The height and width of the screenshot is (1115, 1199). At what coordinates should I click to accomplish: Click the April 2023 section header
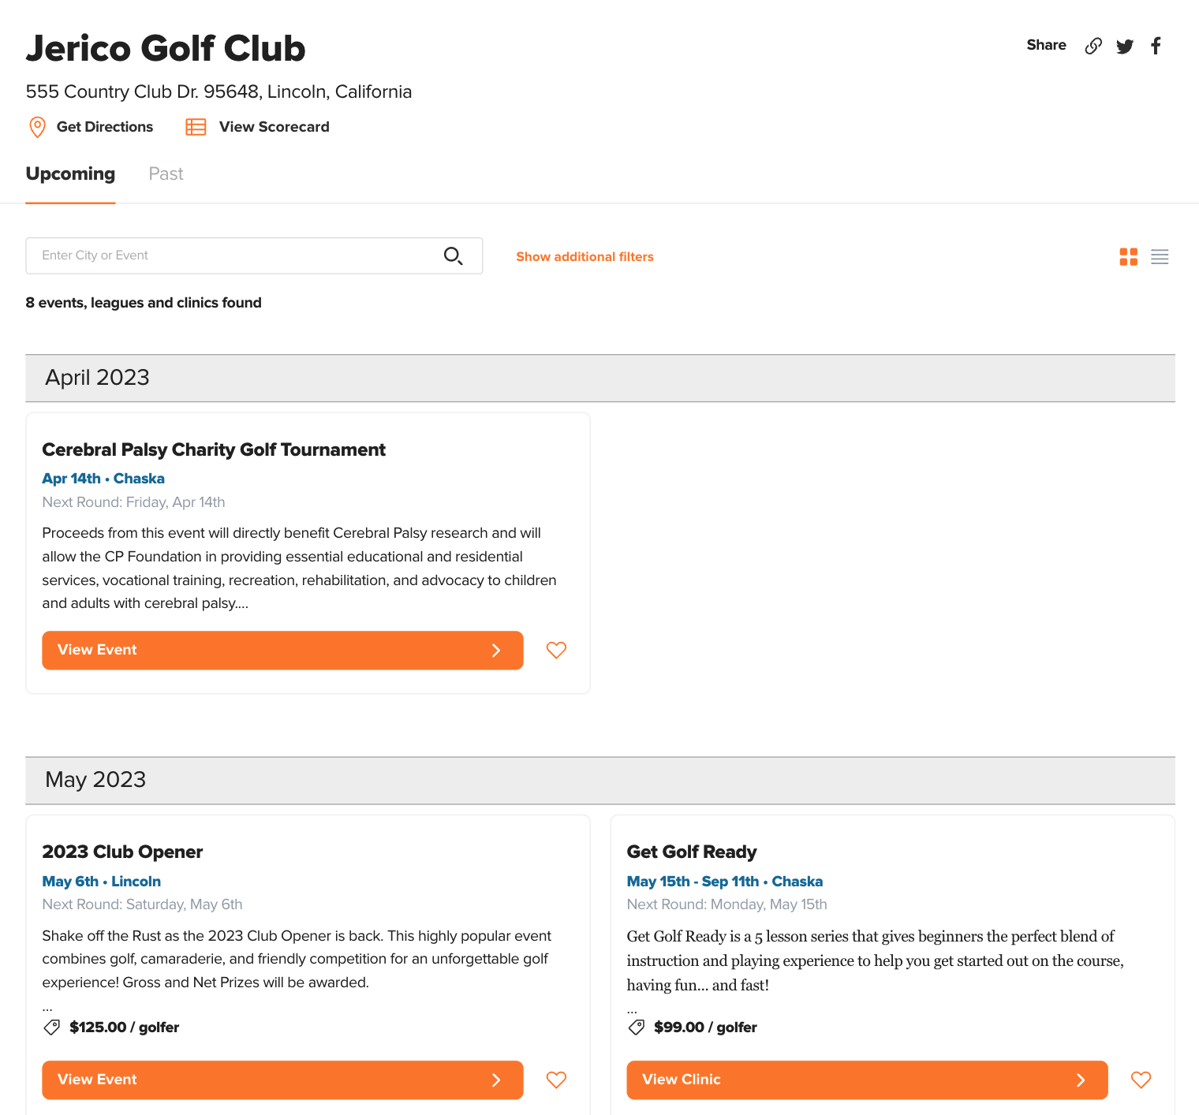click(600, 379)
